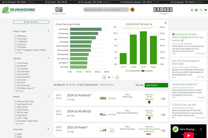Viewport: 208px width, 138px height.
Task: Click 24 US Citra T90 ticker item
Action: pos(56,2)
